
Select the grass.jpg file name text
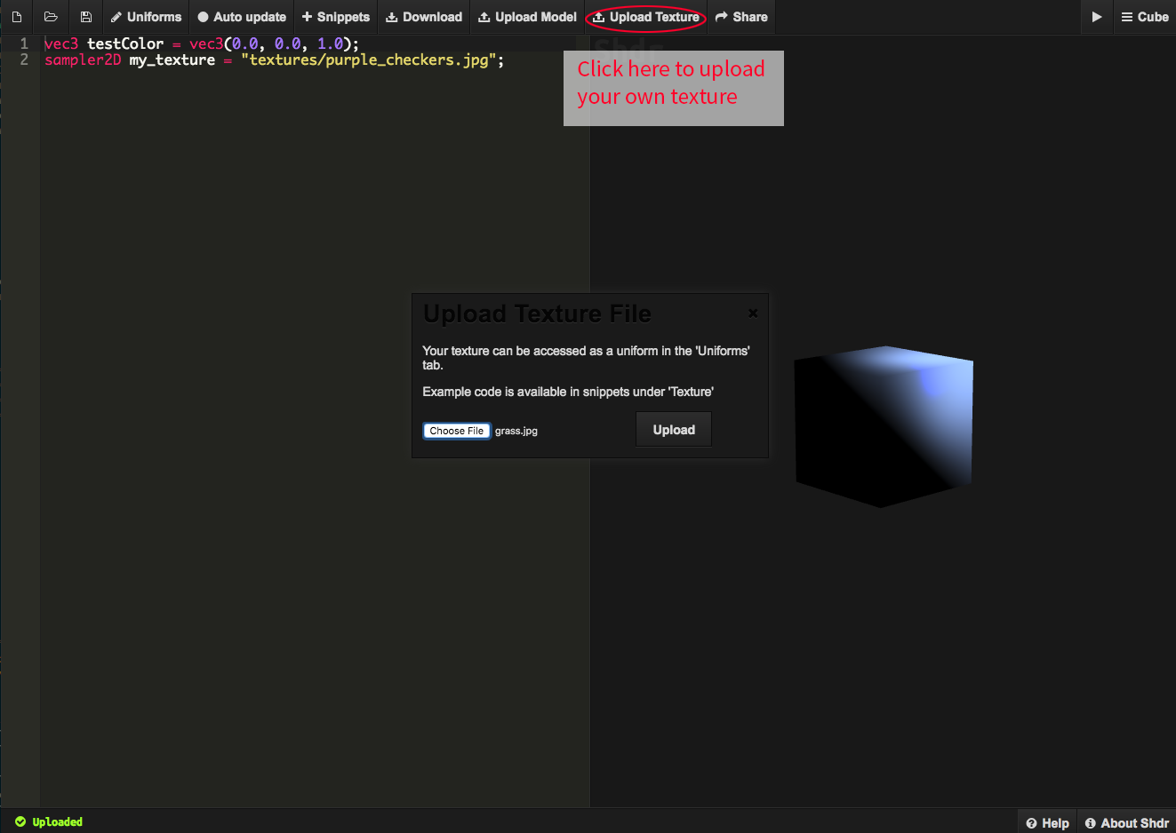(x=516, y=431)
